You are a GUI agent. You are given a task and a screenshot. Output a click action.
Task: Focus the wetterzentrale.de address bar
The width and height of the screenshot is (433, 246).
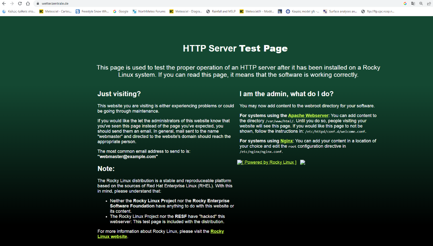pyautogui.click(x=216, y=3)
